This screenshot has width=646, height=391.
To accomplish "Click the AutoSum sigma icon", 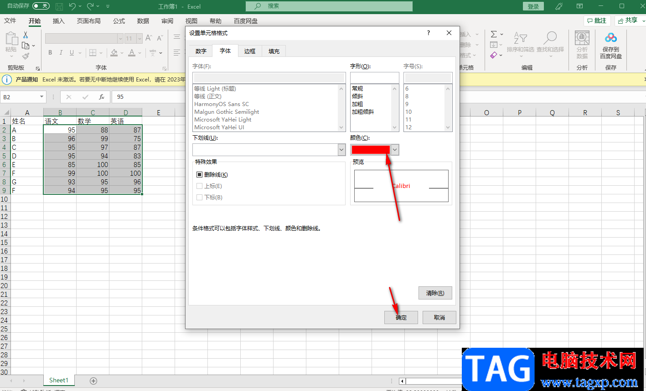I will [x=494, y=34].
